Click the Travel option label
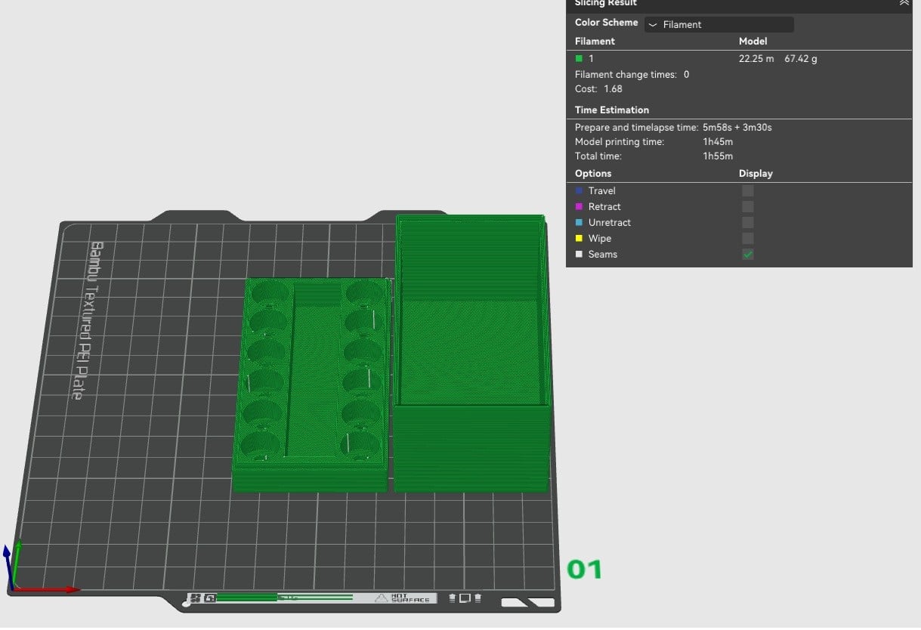The height and width of the screenshot is (630, 921). click(x=602, y=191)
